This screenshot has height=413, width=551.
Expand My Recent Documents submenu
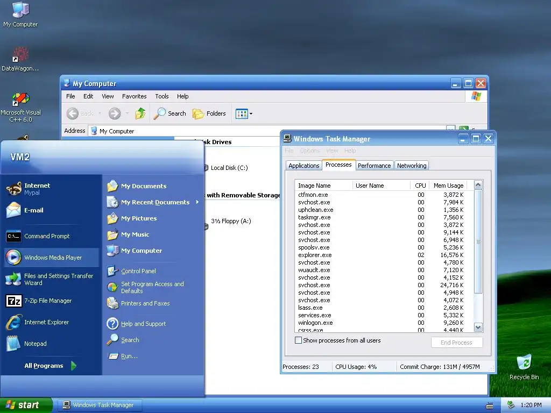tap(152, 202)
